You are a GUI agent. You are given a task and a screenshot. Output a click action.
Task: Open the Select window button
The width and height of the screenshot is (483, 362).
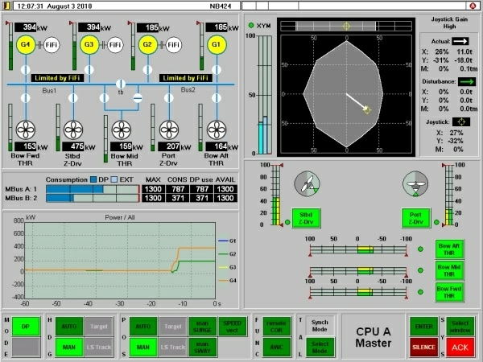click(460, 325)
